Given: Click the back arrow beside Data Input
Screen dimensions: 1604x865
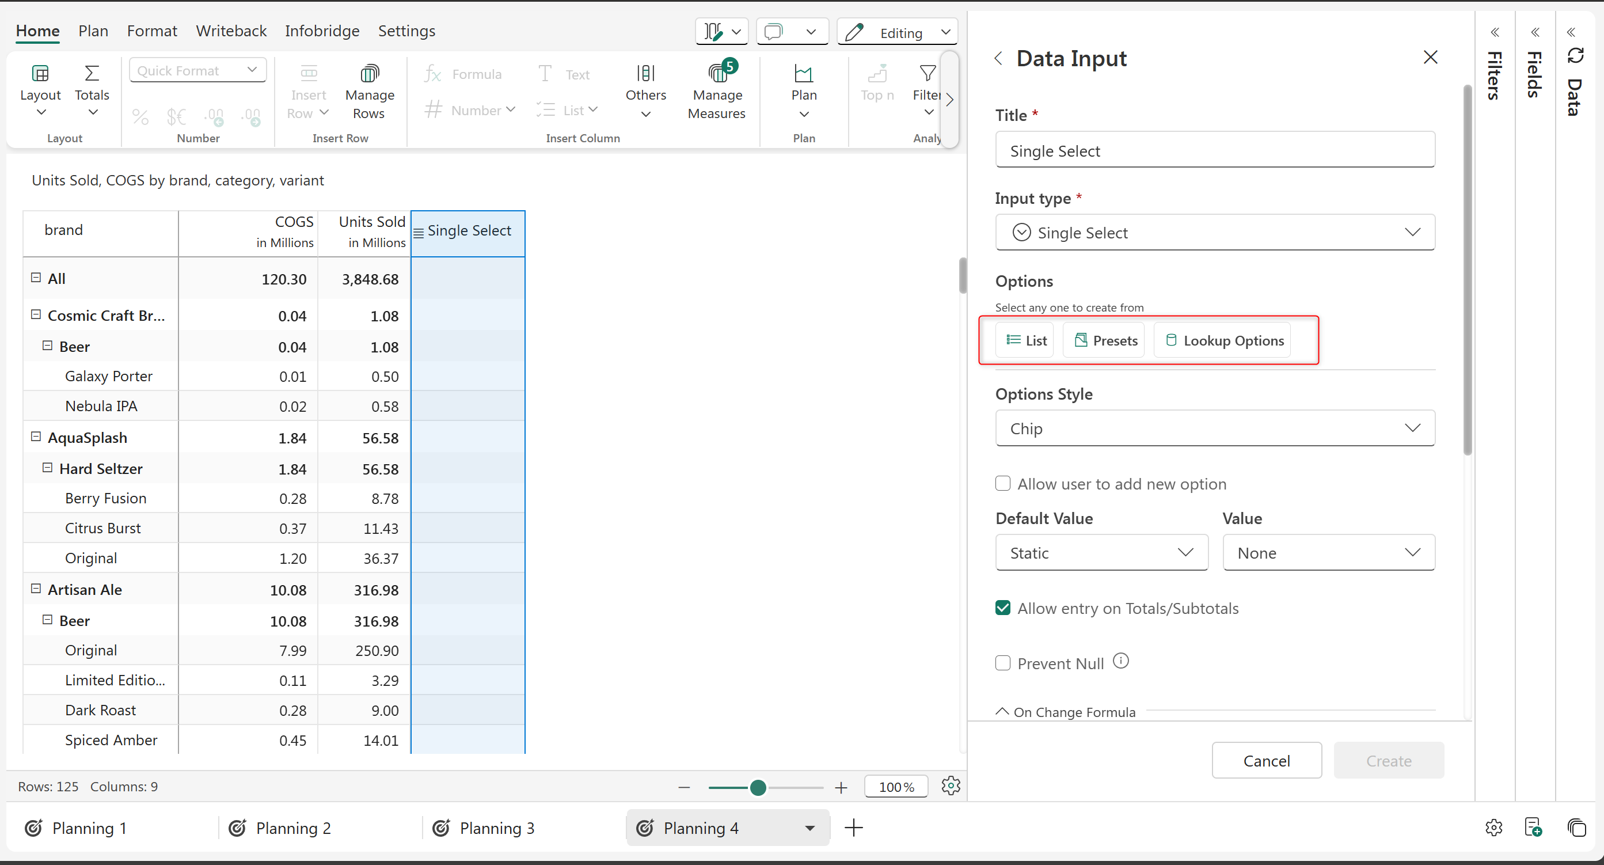Looking at the screenshot, I should click(x=998, y=59).
